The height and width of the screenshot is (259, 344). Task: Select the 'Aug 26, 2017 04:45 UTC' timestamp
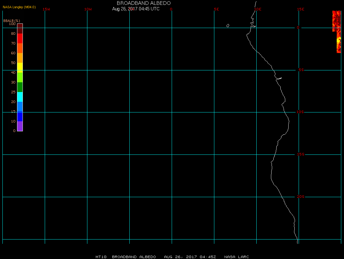point(136,9)
